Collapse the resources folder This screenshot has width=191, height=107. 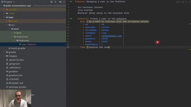tap(12, 37)
